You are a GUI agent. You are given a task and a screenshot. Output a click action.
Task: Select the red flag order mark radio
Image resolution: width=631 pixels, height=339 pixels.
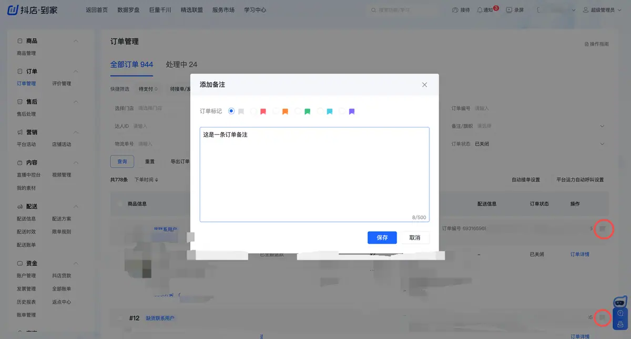(253, 111)
